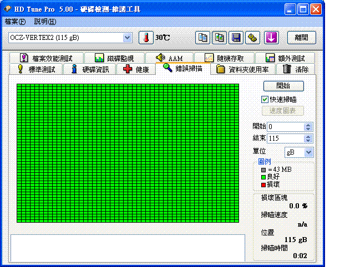The image size is (355, 267).
Task: Close the HD Tune Pro window
Action: 316,9
